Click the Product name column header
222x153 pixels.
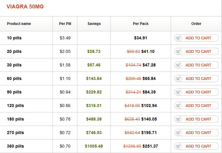(19, 24)
